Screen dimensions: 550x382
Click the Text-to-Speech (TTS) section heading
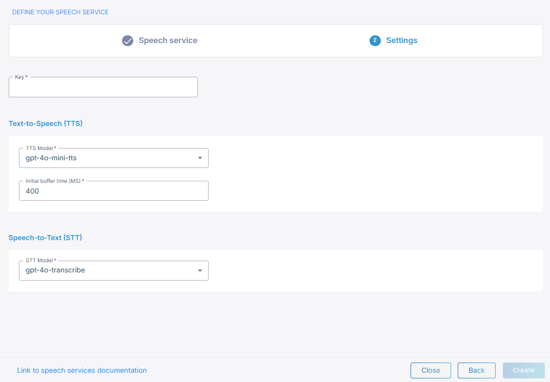point(46,123)
